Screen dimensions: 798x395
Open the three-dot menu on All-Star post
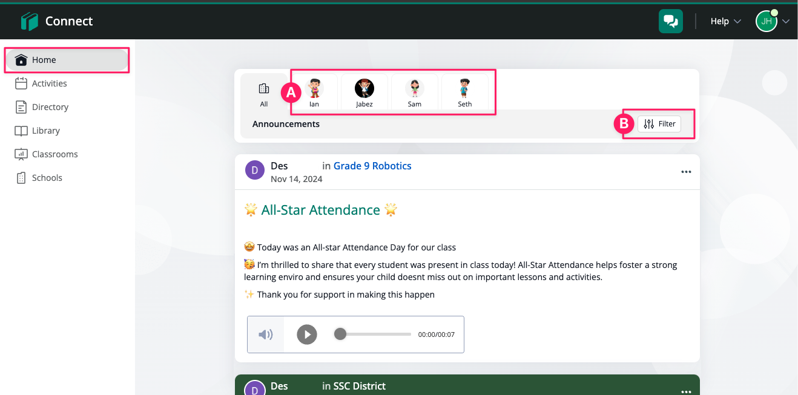(686, 172)
